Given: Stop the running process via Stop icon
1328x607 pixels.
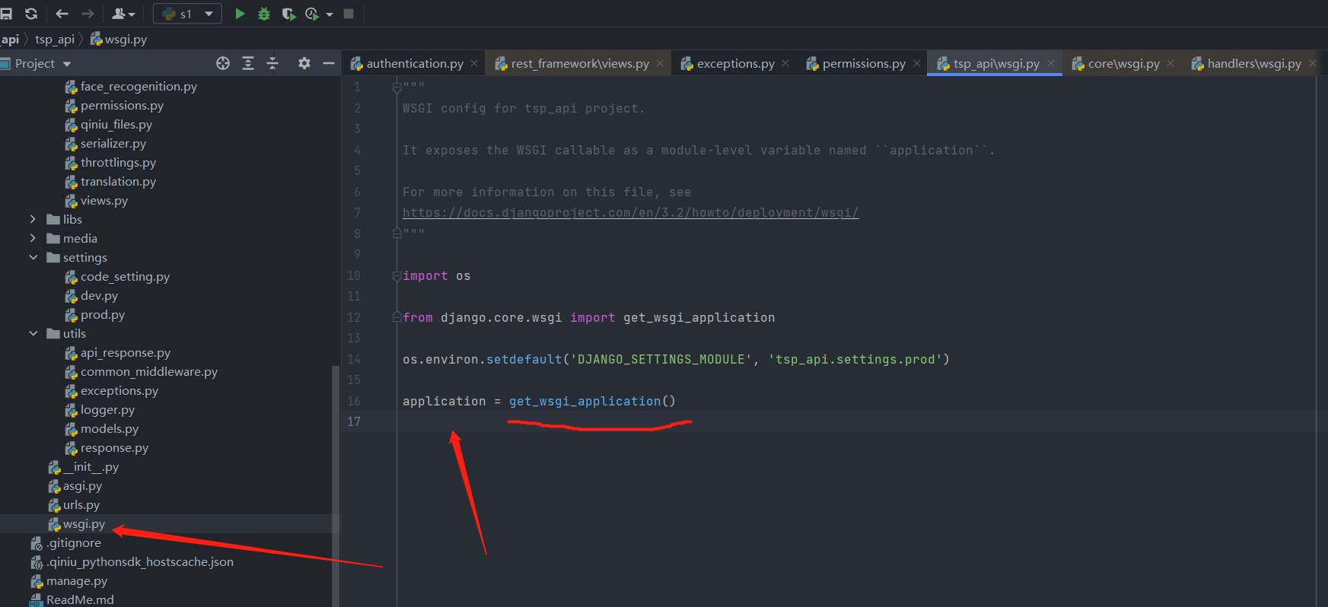Looking at the screenshot, I should (349, 14).
